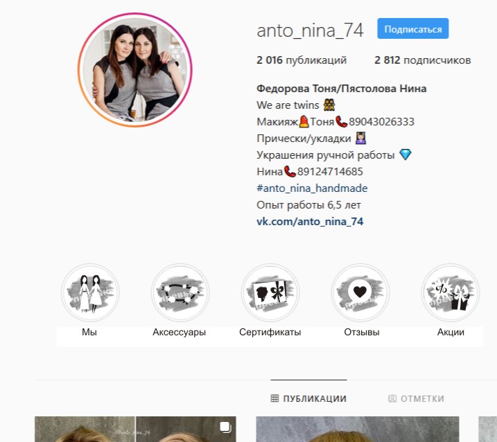Click the grid icon beside ПУБЛИКАЦИИ
Viewport: 497px width, 442px height.
(x=274, y=398)
